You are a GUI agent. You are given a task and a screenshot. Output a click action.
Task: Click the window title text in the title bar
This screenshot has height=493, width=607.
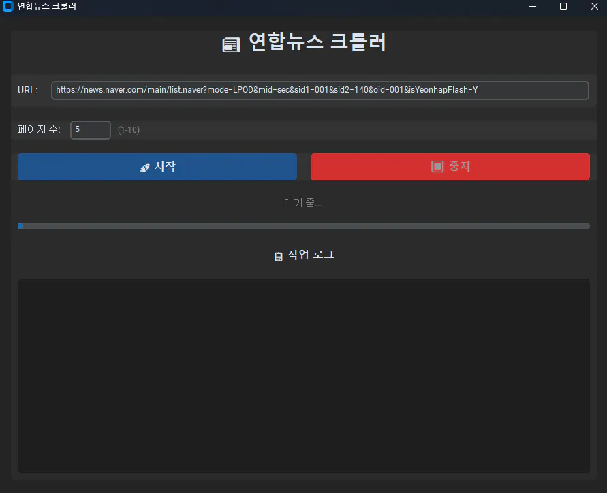(x=47, y=6)
